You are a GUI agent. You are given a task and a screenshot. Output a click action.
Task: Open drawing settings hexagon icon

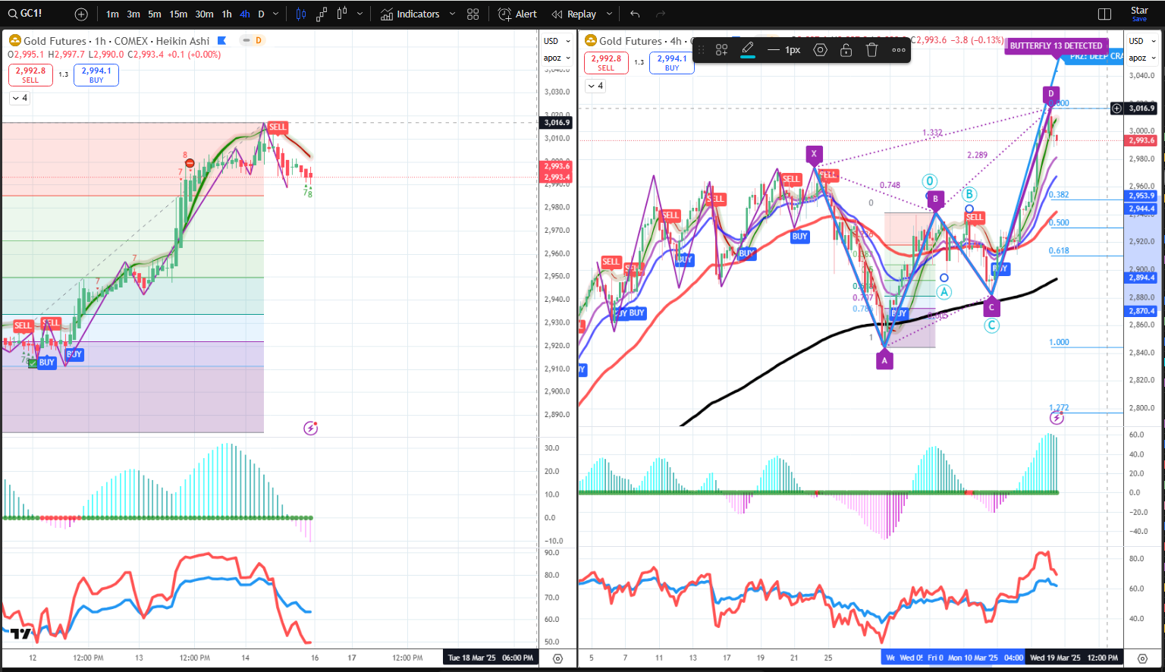[x=820, y=49]
